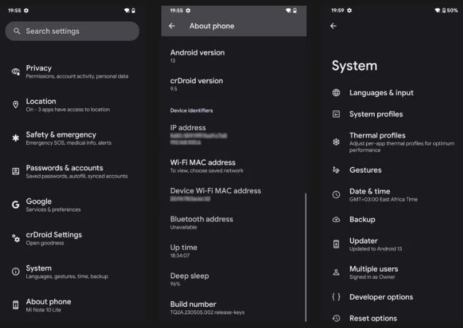This screenshot has width=463, height=328.
Task: Tap the Deep sleep 96% row
Action: point(234,280)
